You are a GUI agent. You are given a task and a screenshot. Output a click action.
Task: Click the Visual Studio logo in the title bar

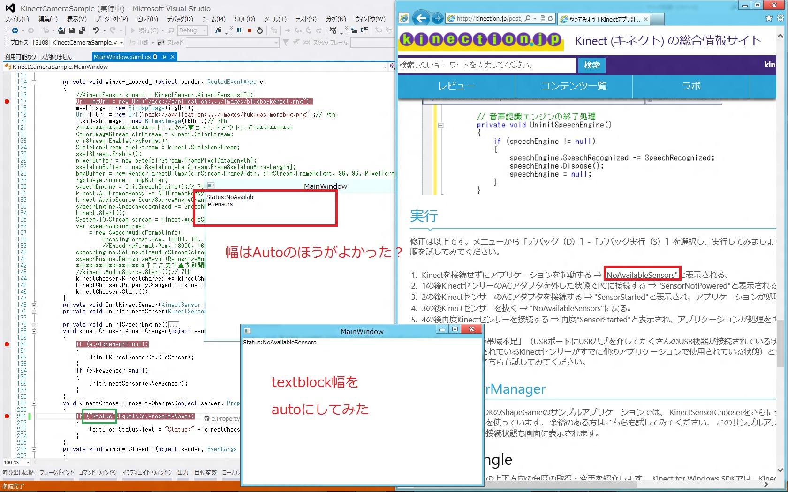(10, 8)
